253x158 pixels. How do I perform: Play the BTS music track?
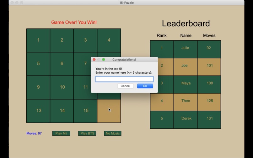(87, 133)
